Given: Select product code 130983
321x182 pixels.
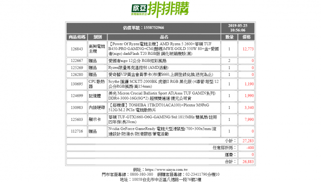Looking at the screenshot, I should click(77, 108).
